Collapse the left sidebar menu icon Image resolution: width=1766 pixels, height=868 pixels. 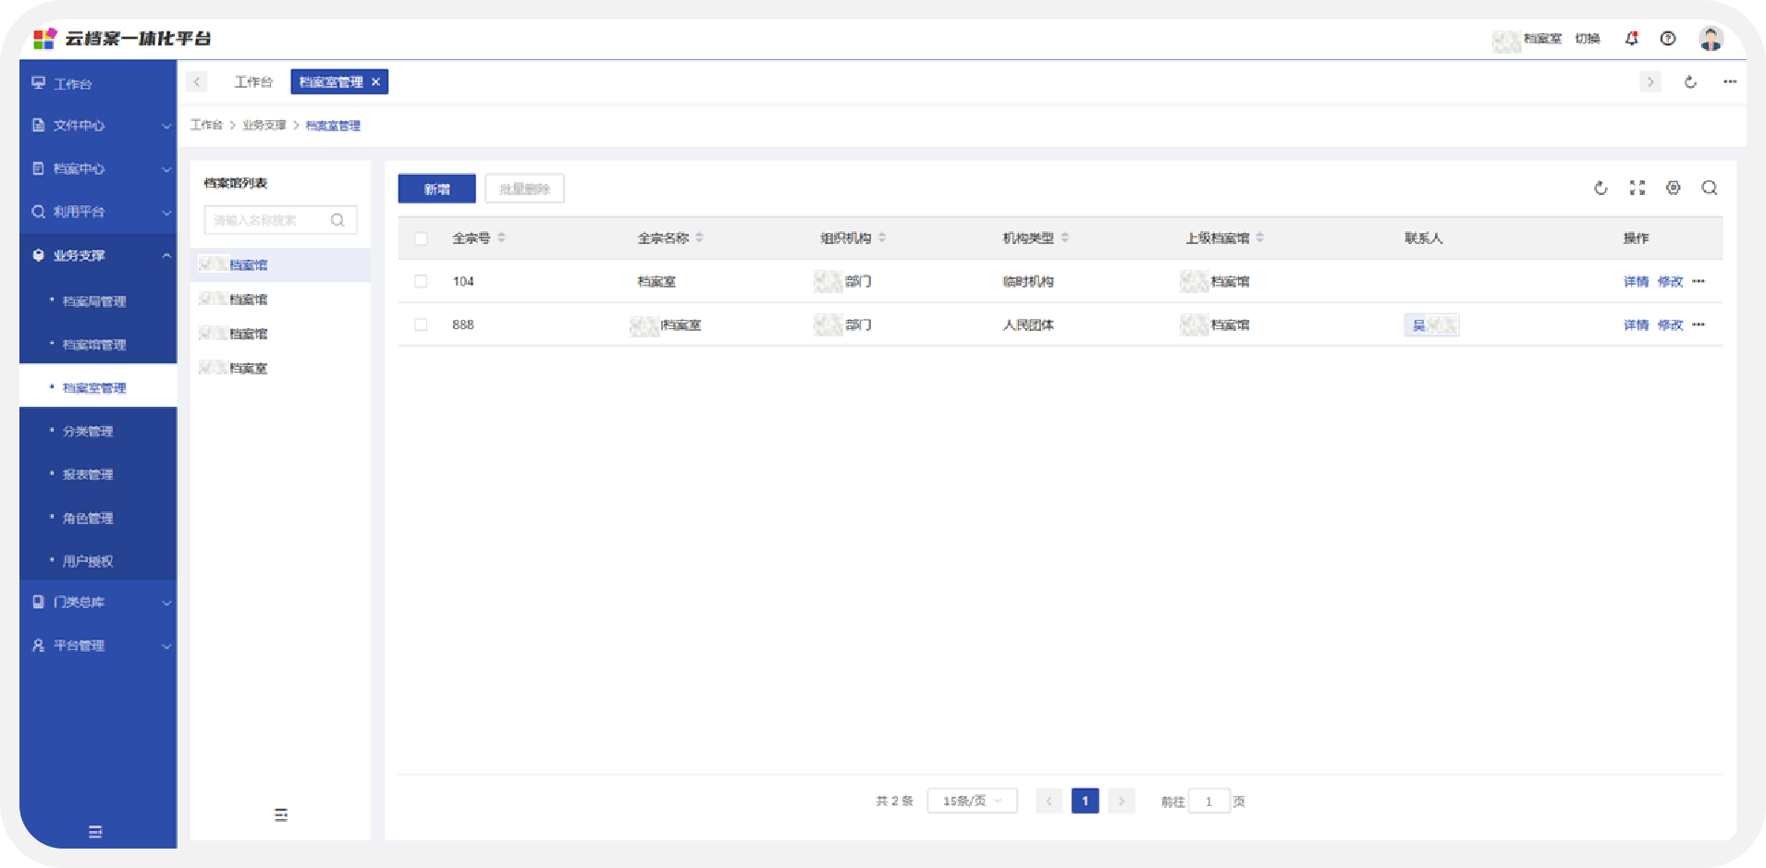(95, 832)
